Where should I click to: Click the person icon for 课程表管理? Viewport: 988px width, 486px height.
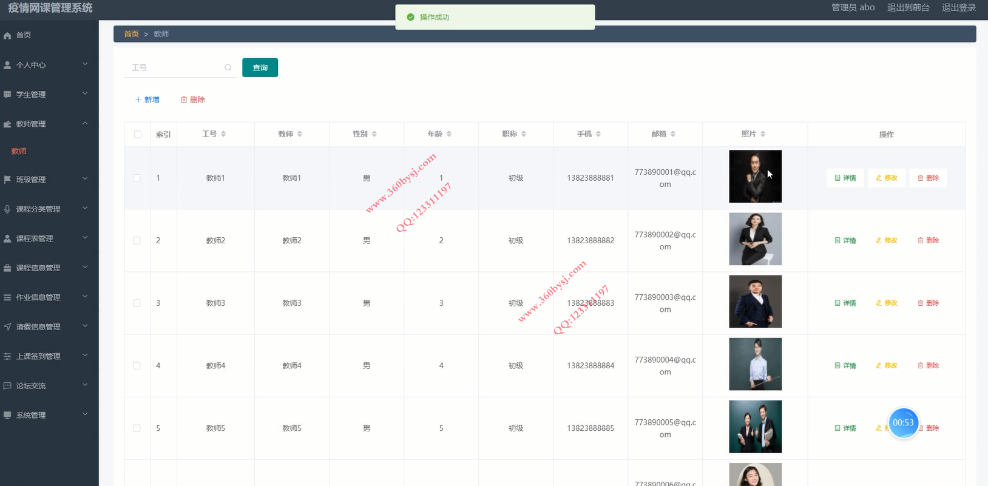[7, 238]
